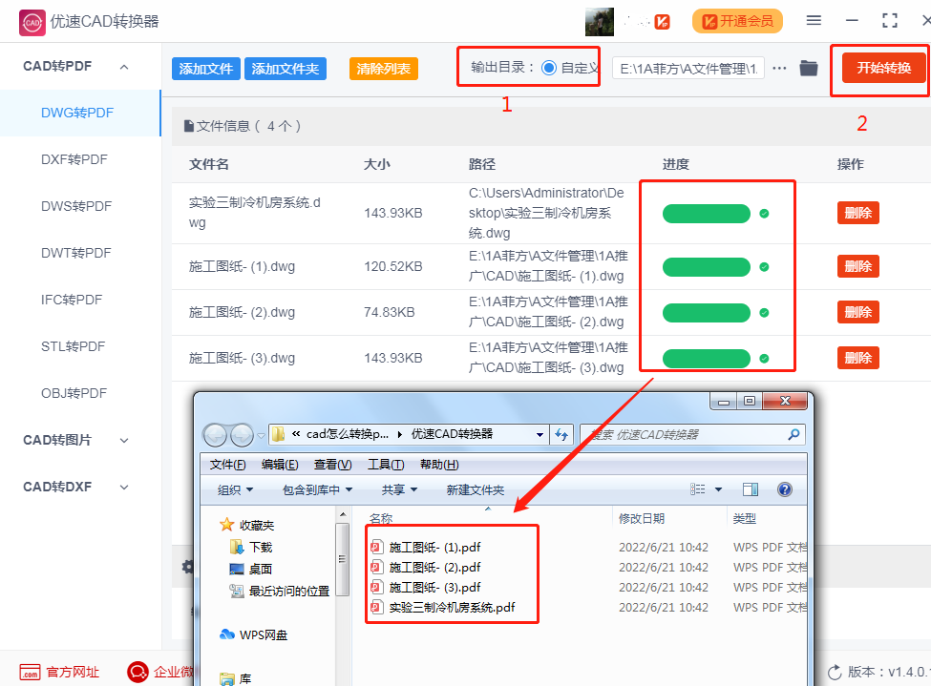Select DWS转PDF in the sidebar
This screenshot has width=931, height=686.
coord(76,206)
